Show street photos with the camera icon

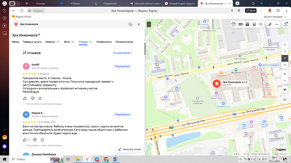(247, 24)
